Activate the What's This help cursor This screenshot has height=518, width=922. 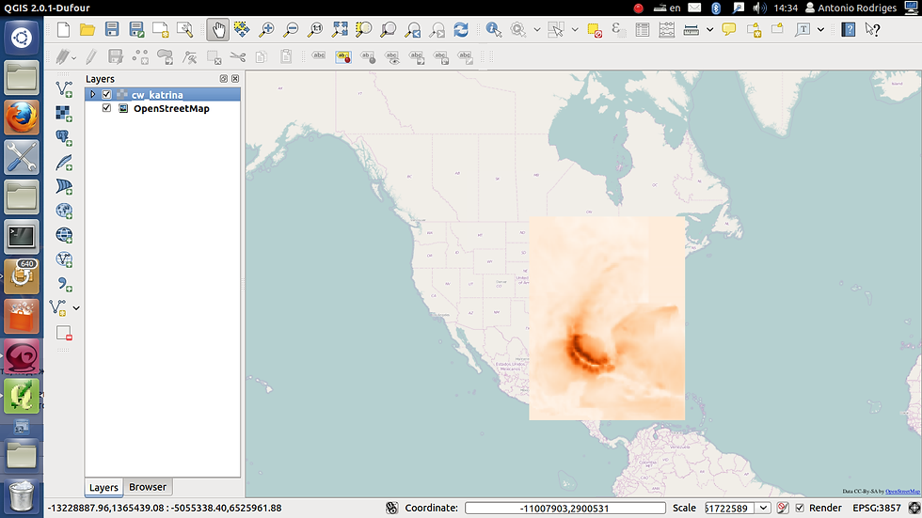[873, 29]
